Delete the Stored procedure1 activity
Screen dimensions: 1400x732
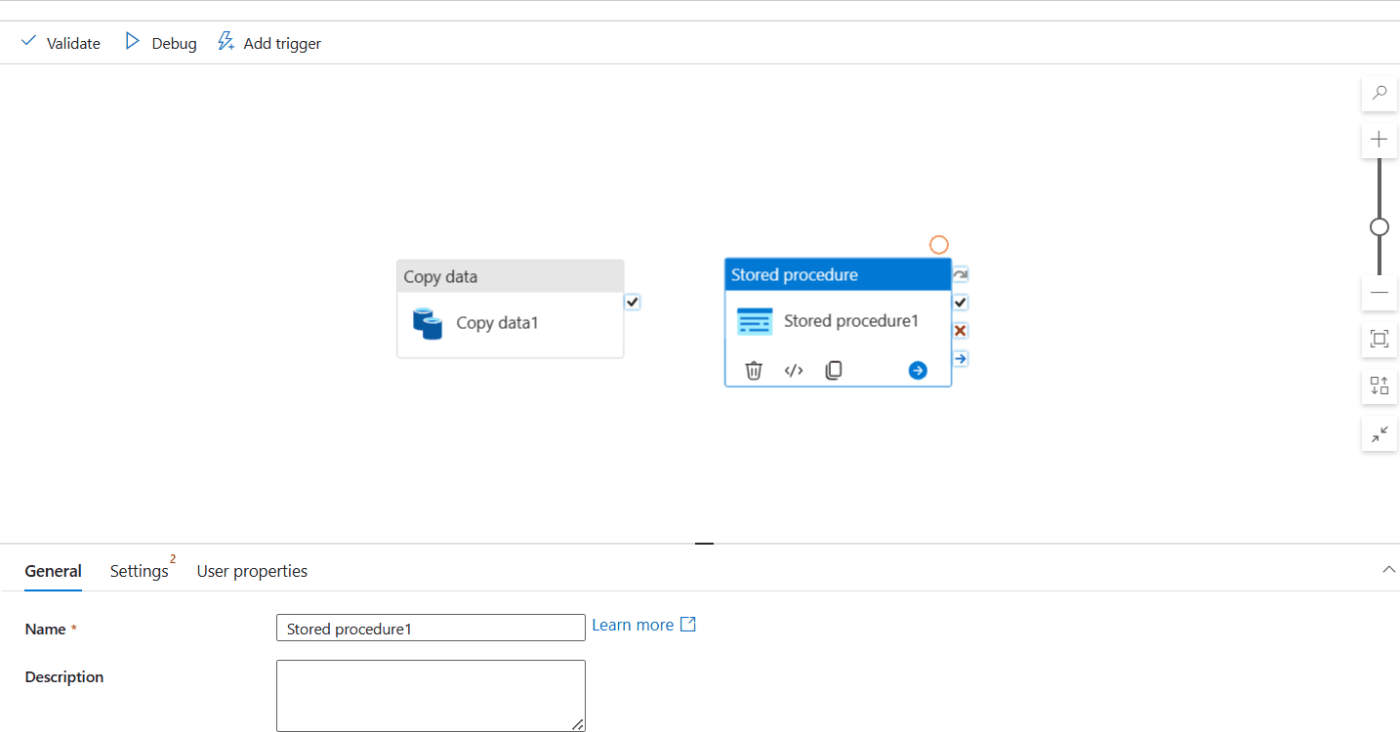[x=753, y=370]
